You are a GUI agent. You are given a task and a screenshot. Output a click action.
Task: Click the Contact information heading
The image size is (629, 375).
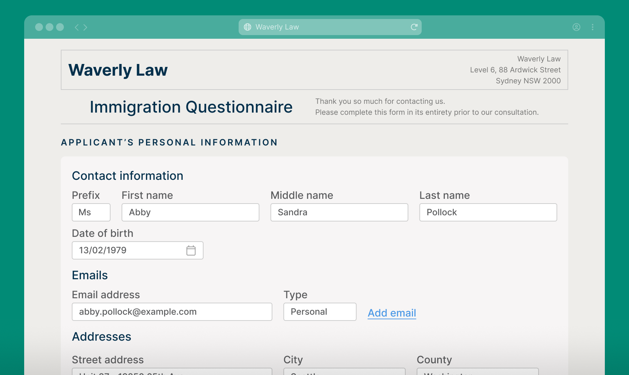click(127, 176)
